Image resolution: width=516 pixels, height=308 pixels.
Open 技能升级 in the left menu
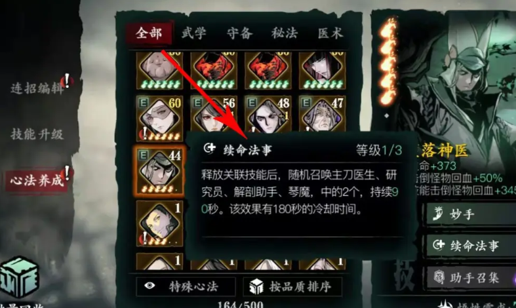(x=37, y=134)
